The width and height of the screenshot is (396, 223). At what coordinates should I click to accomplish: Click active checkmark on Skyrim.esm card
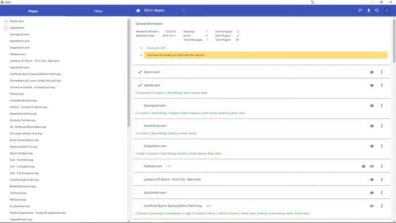[140, 72]
